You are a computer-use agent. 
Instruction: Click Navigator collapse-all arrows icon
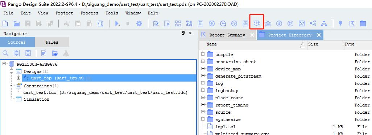pos(28,53)
